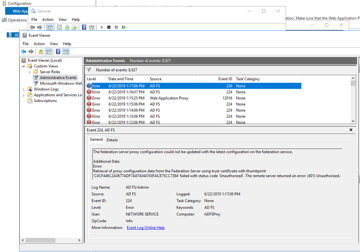Open File menu in Event Viewer
Image resolution: width=360 pixels, height=252 pixels.
[x=26, y=44]
